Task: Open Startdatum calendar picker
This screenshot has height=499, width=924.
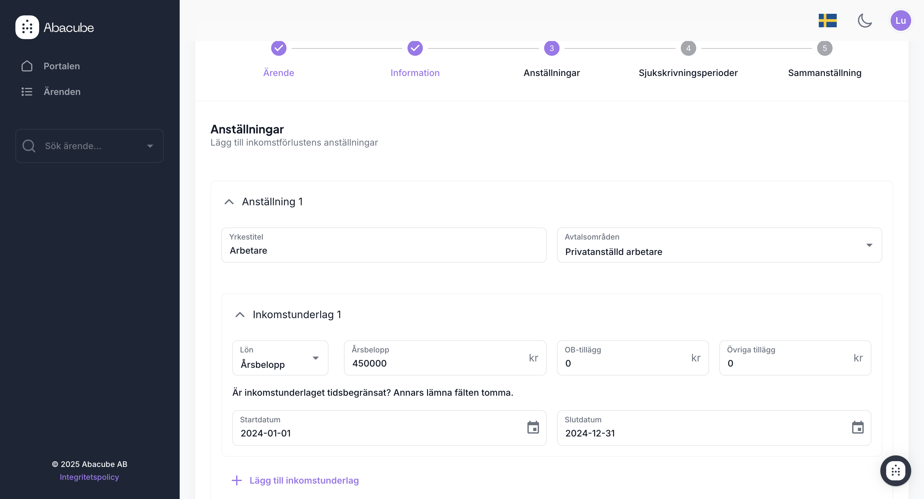Action: point(533,427)
